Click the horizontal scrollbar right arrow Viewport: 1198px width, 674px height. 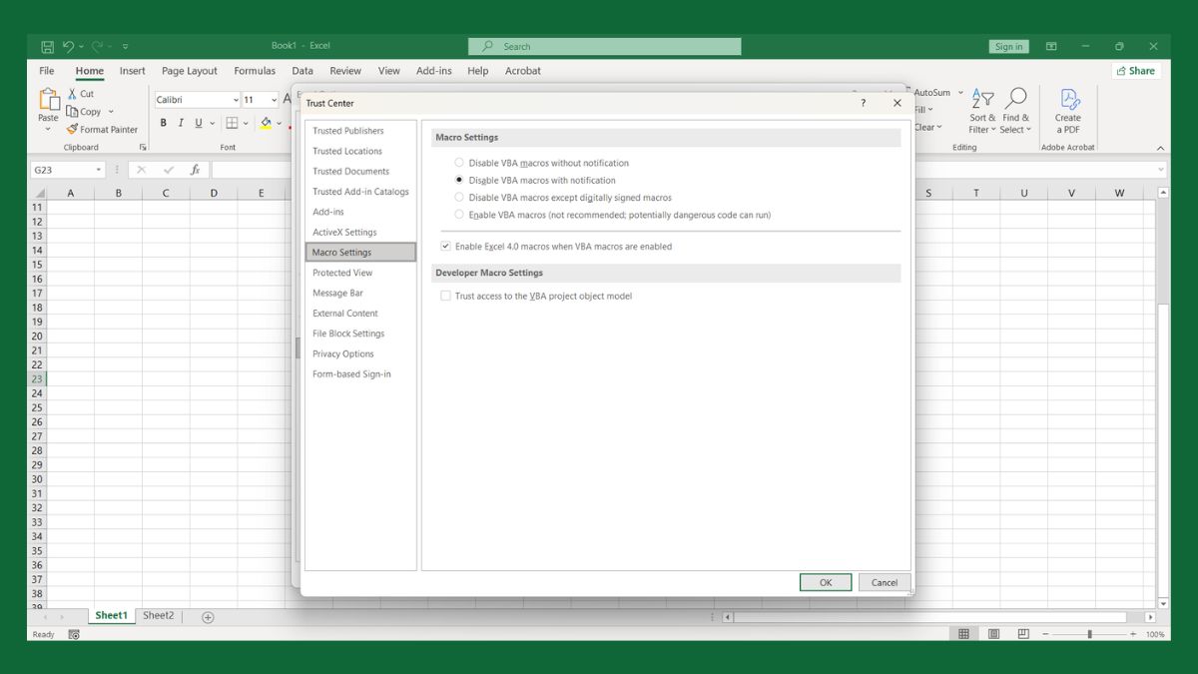click(x=1150, y=617)
